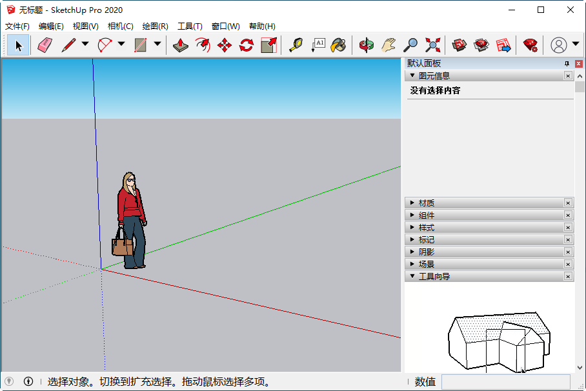
Task: Select the Pan hand tool
Action: (x=388, y=45)
